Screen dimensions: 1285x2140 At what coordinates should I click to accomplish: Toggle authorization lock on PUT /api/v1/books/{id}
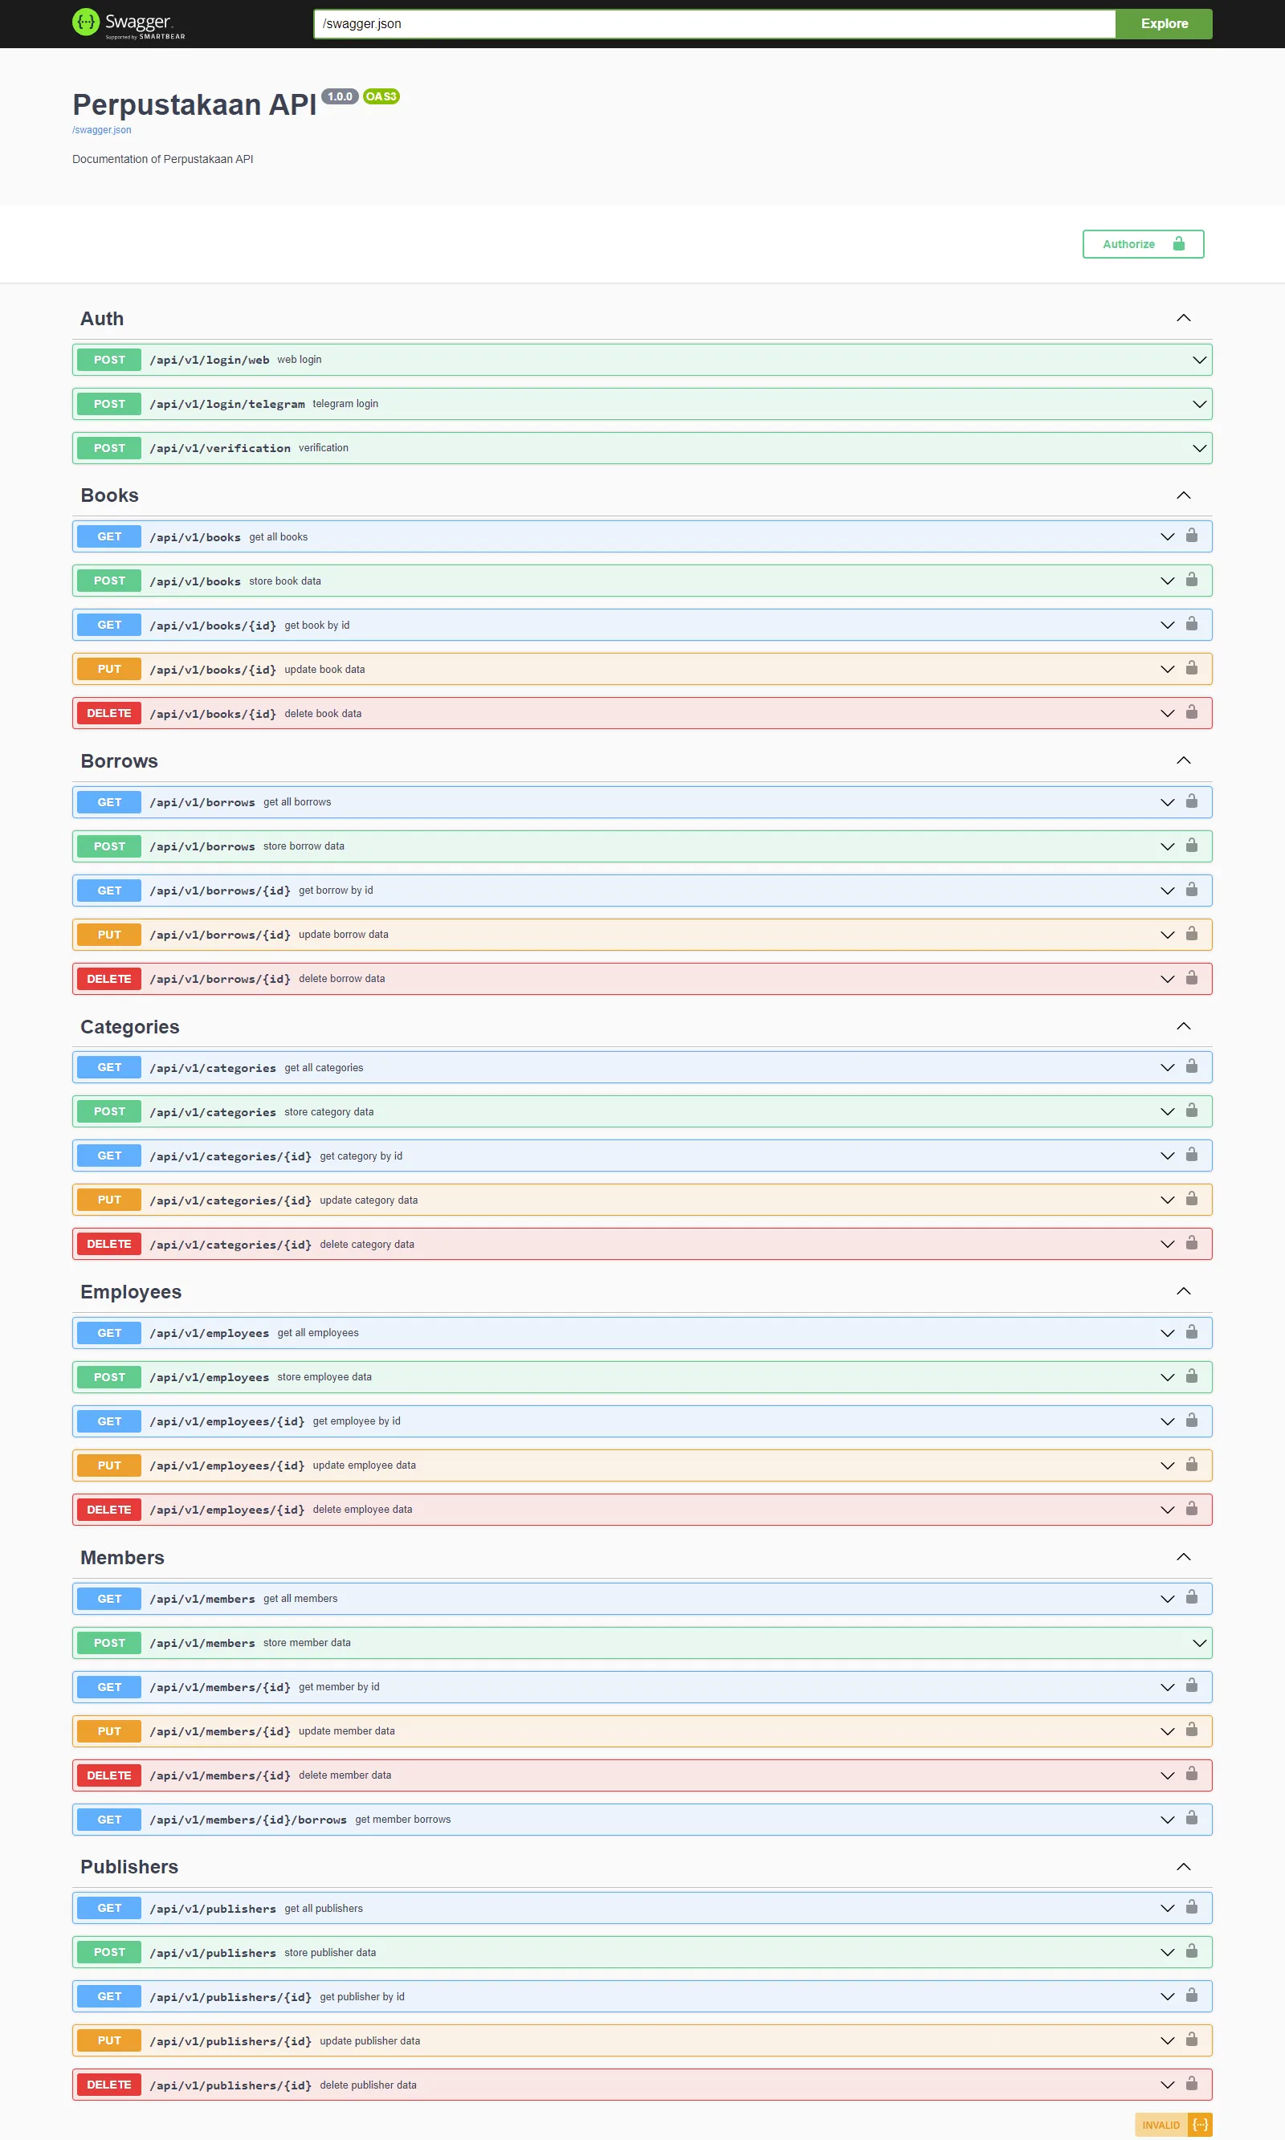pos(1192,668)
